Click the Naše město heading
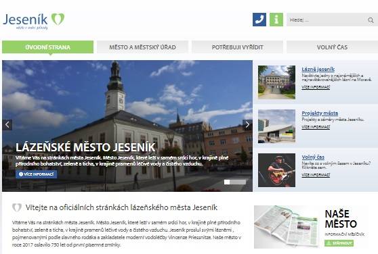 point(341,219)
